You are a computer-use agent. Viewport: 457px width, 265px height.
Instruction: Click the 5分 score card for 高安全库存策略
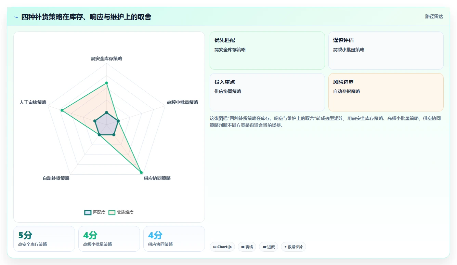click(44, 239)
